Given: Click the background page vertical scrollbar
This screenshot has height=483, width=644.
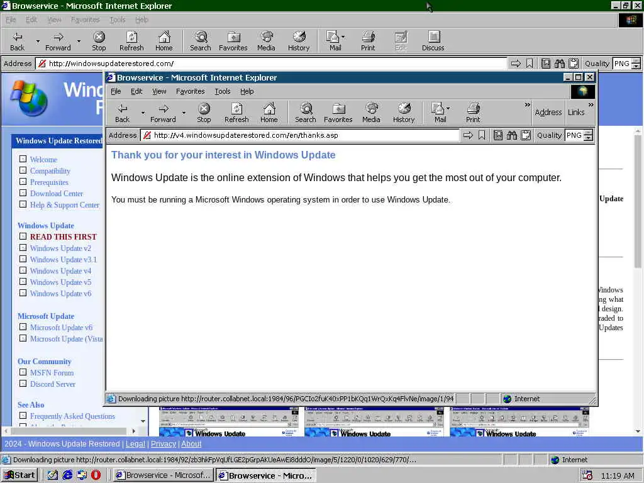Looking at the screenshot, I should pos(638,281).
